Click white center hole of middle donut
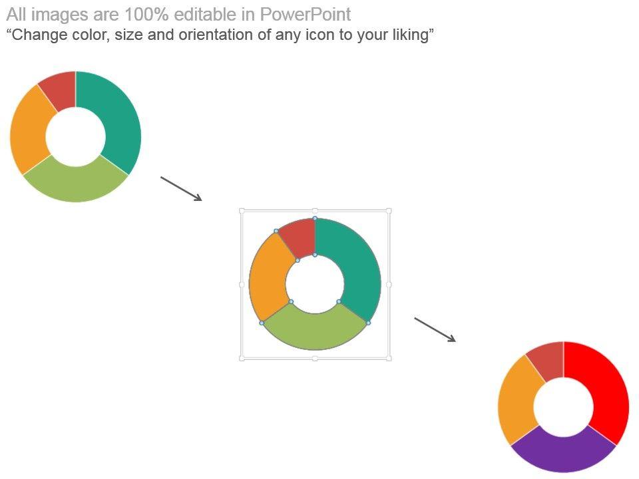 tap(315, 284)
